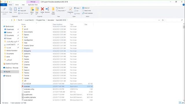Click the Paste ribbon icon
The image size is (185, 104).
[15, 10]
